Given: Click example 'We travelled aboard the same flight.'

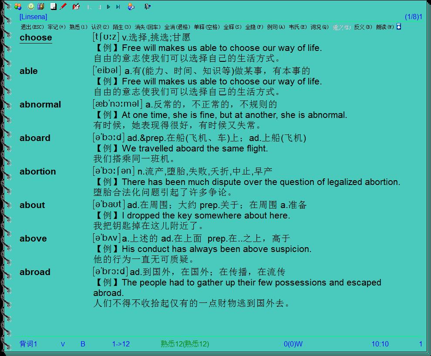Looking at the screenshot, I should point(195,148).
